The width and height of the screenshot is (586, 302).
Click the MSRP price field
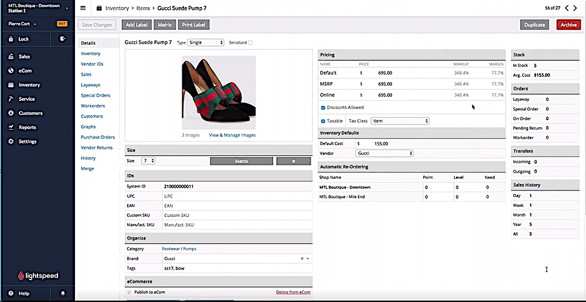385,84
